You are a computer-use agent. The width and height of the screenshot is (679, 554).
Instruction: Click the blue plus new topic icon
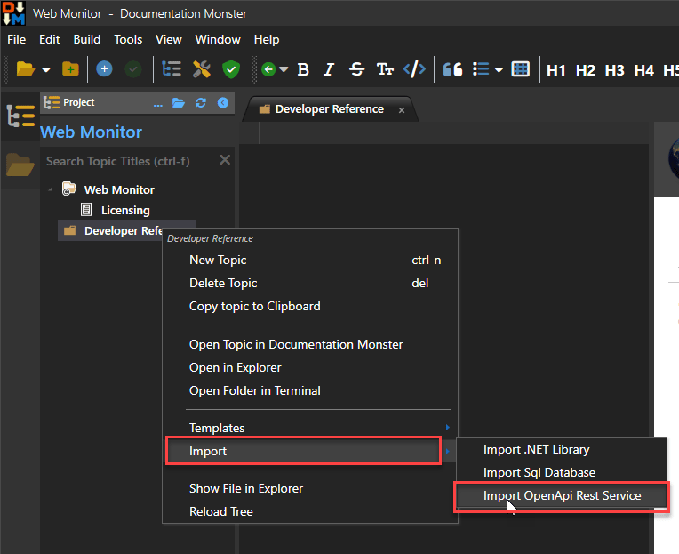(104, 69)
